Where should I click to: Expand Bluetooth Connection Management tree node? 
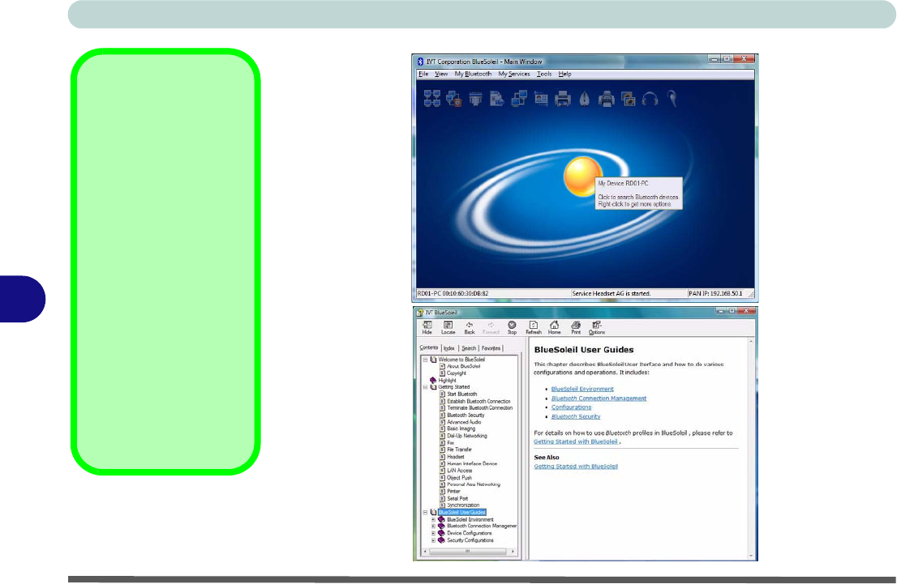coord(433,526)
